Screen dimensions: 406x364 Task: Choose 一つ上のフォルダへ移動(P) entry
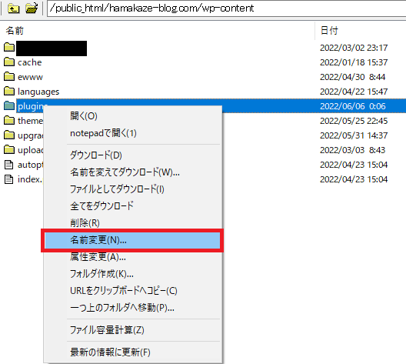click(132, 308)
